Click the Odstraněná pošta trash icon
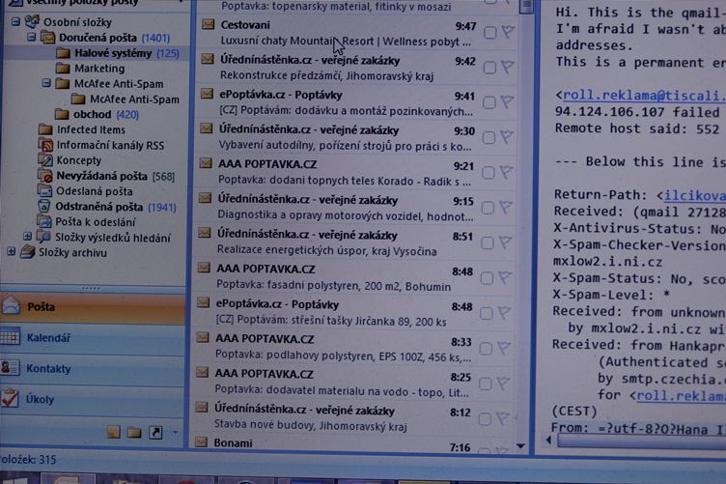Image resolution: width=726 pixels, height=484 pixels. (44, 206)
